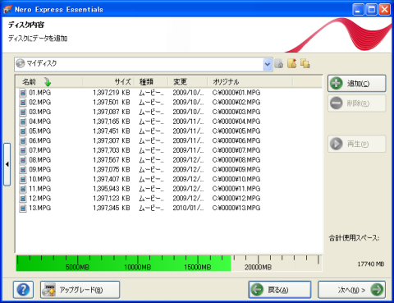Select file 02.MPG in the list
This screenshot has width=394, height=303.
coord(40,102)
